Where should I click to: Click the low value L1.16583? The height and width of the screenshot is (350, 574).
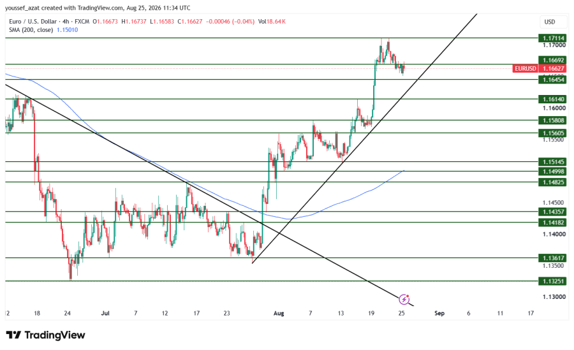161,22
